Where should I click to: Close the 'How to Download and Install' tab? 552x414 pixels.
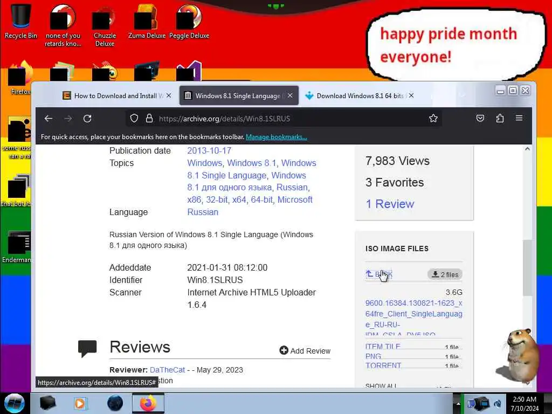[x=169, y=96]
